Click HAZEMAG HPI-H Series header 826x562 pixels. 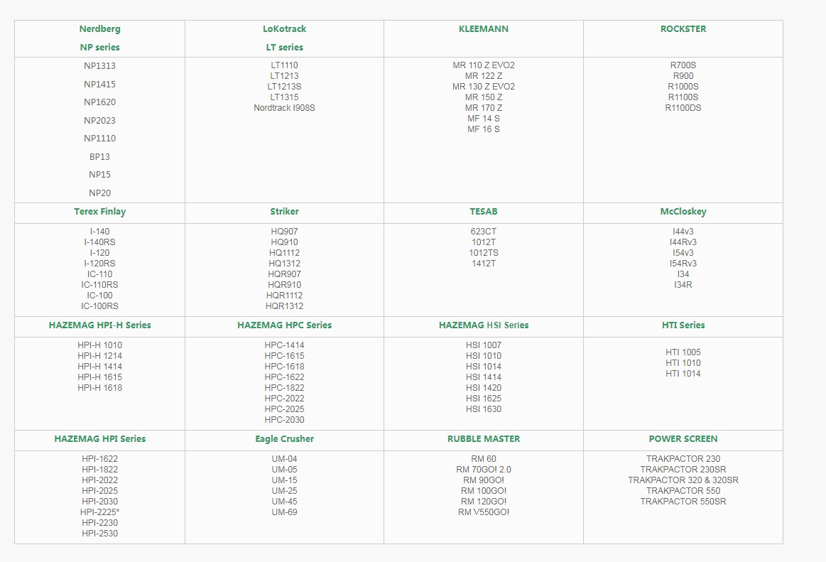click(99, 325)
